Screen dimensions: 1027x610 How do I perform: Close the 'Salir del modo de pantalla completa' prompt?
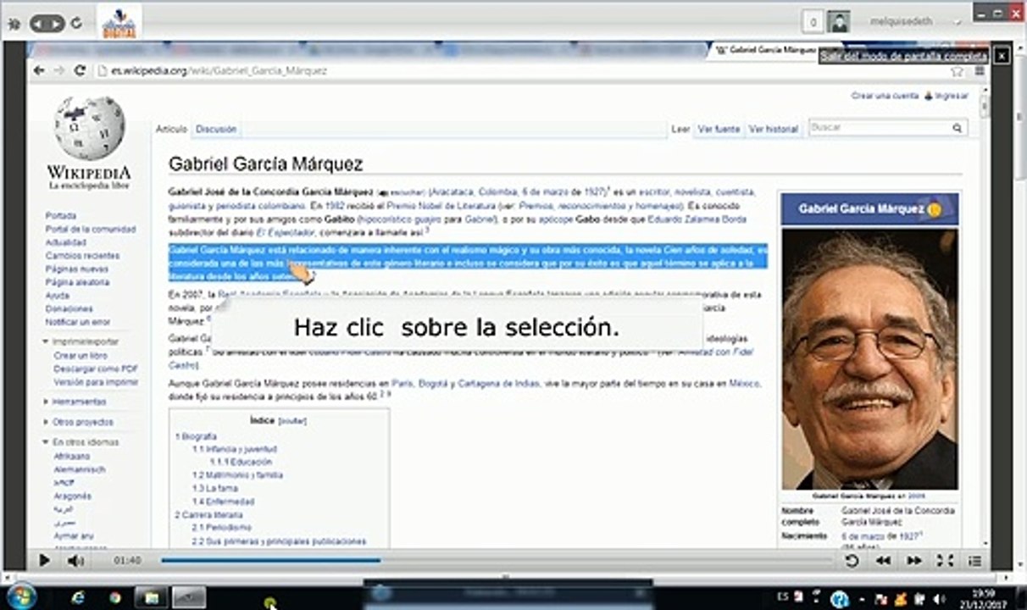click(x=1002, y=56)
